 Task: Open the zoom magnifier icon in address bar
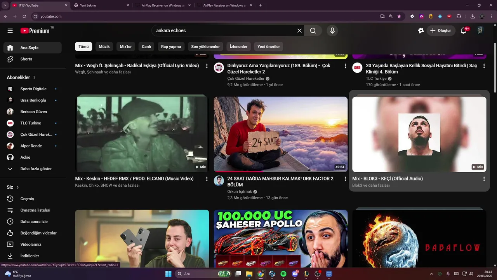(391, 16)
